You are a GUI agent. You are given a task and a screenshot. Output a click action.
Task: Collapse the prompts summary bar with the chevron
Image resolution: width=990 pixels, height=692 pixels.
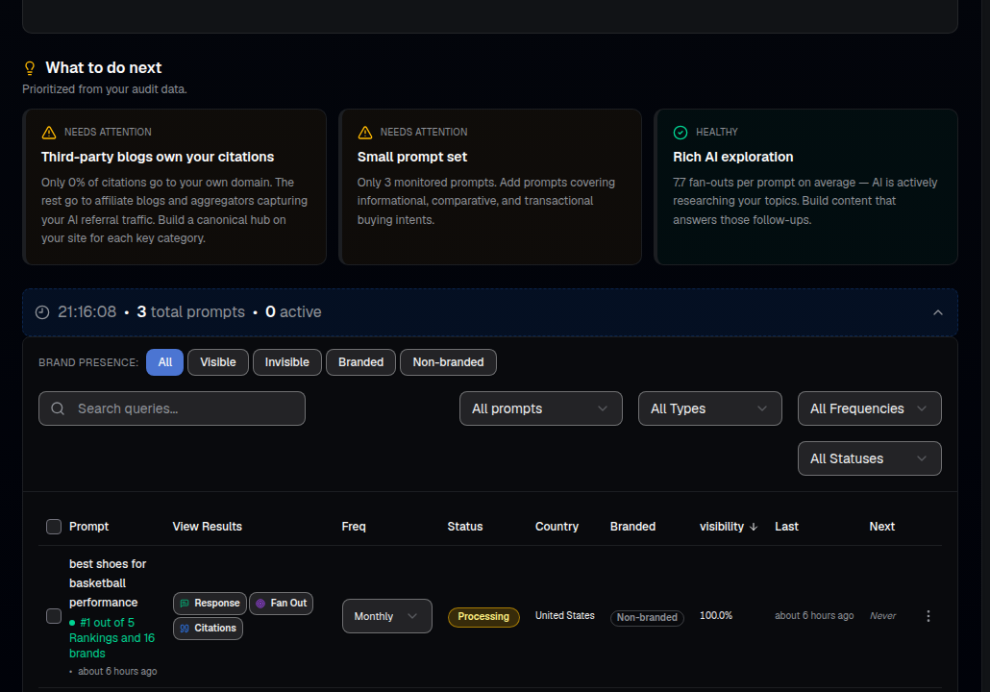937,312
